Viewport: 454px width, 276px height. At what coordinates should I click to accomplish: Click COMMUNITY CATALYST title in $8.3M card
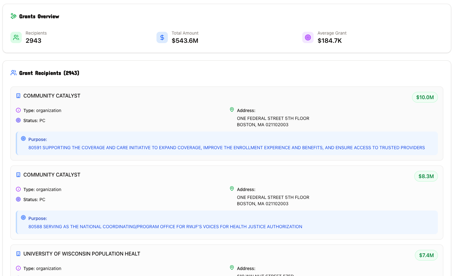pos(52,175)
